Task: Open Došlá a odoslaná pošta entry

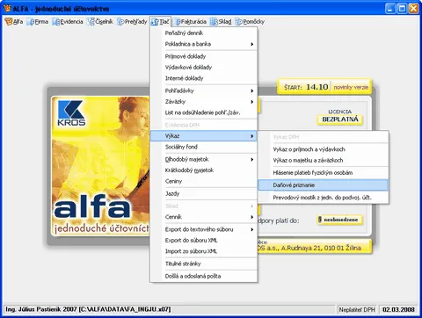Action: click(204, 276)
